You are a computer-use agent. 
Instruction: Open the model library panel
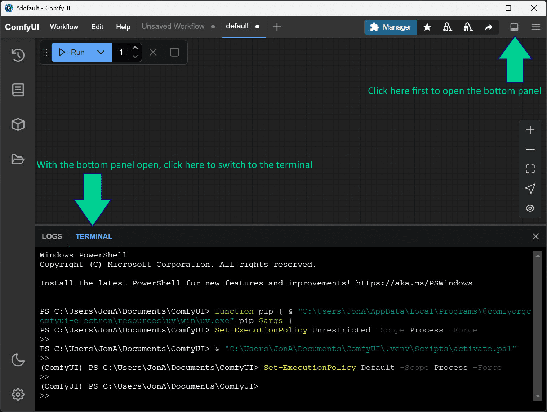18,124
